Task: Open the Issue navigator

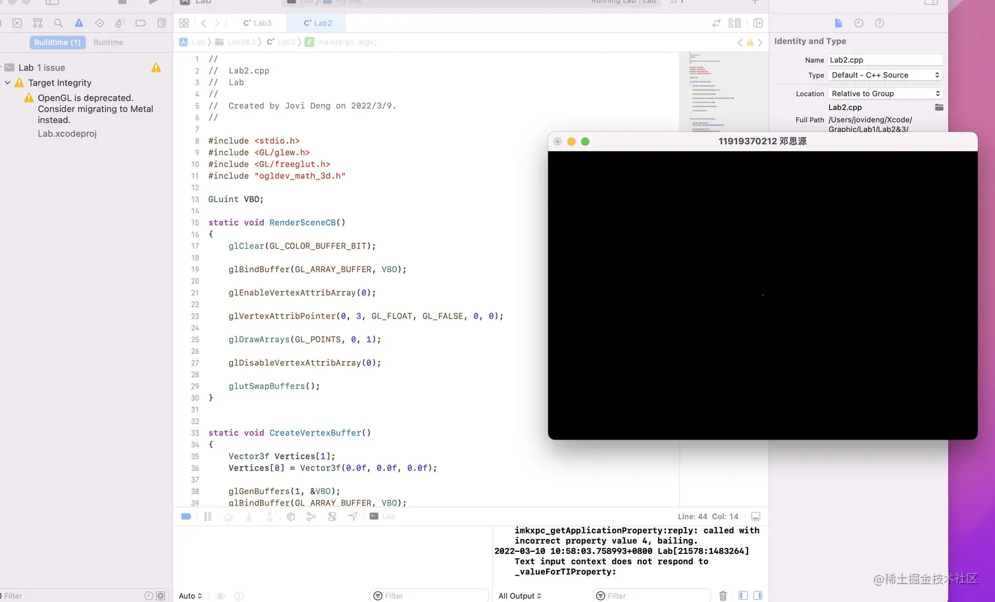Action: coord(78,22)
